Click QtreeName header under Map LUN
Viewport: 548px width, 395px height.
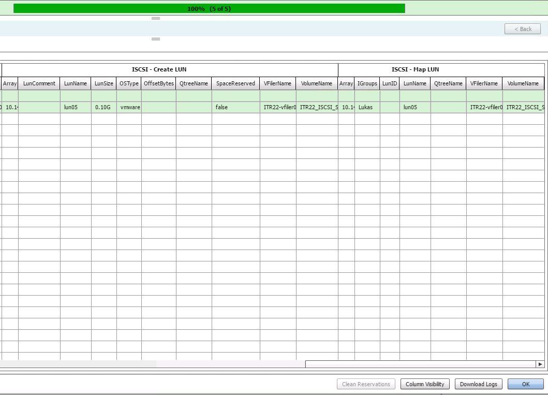coord(449,83)
